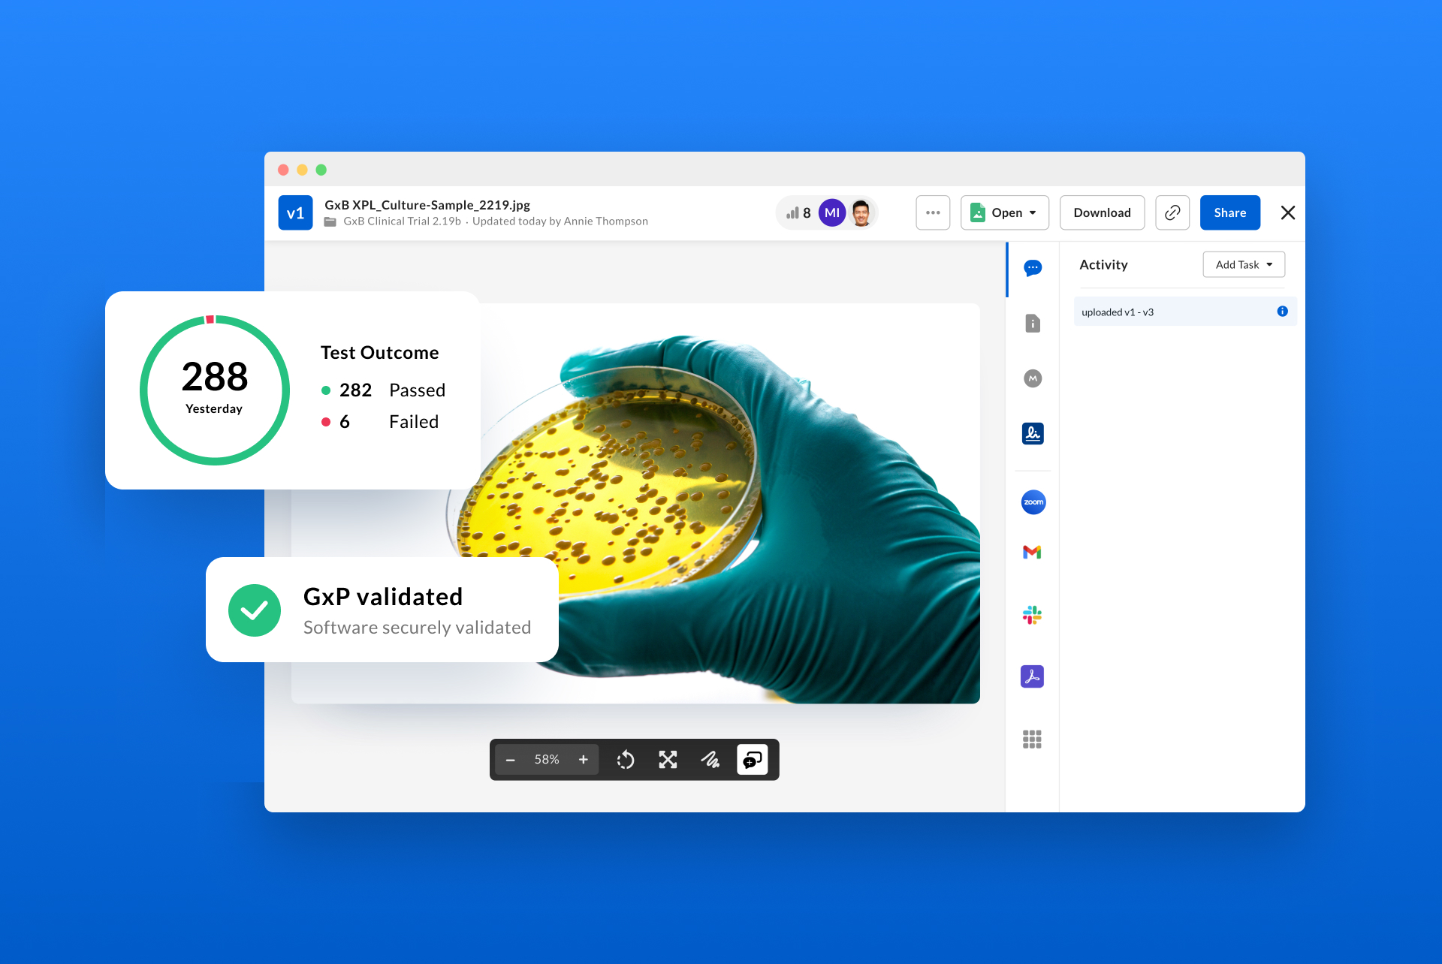The image size is (1442, 964).
Task: Select the uploaded v1 - v3 activity entry
Action: click(1185, 312)
